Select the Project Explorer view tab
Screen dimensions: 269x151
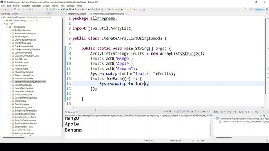coord(11,14)
